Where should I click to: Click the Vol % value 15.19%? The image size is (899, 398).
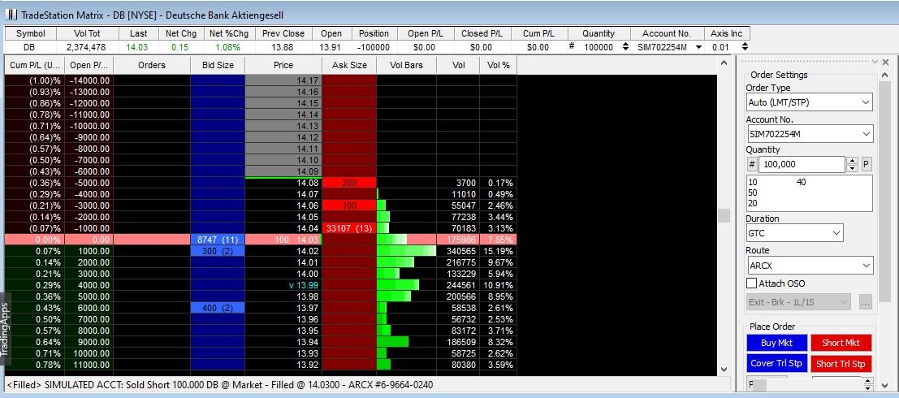pos(499,251)
